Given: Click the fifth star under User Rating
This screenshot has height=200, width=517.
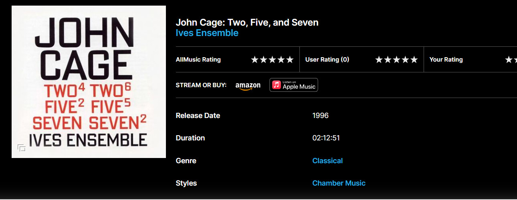Looking at the screenshot, I should click(414, 60).
